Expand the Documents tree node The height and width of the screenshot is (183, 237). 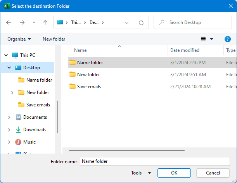pyautogui.click(x=9, y=117)
